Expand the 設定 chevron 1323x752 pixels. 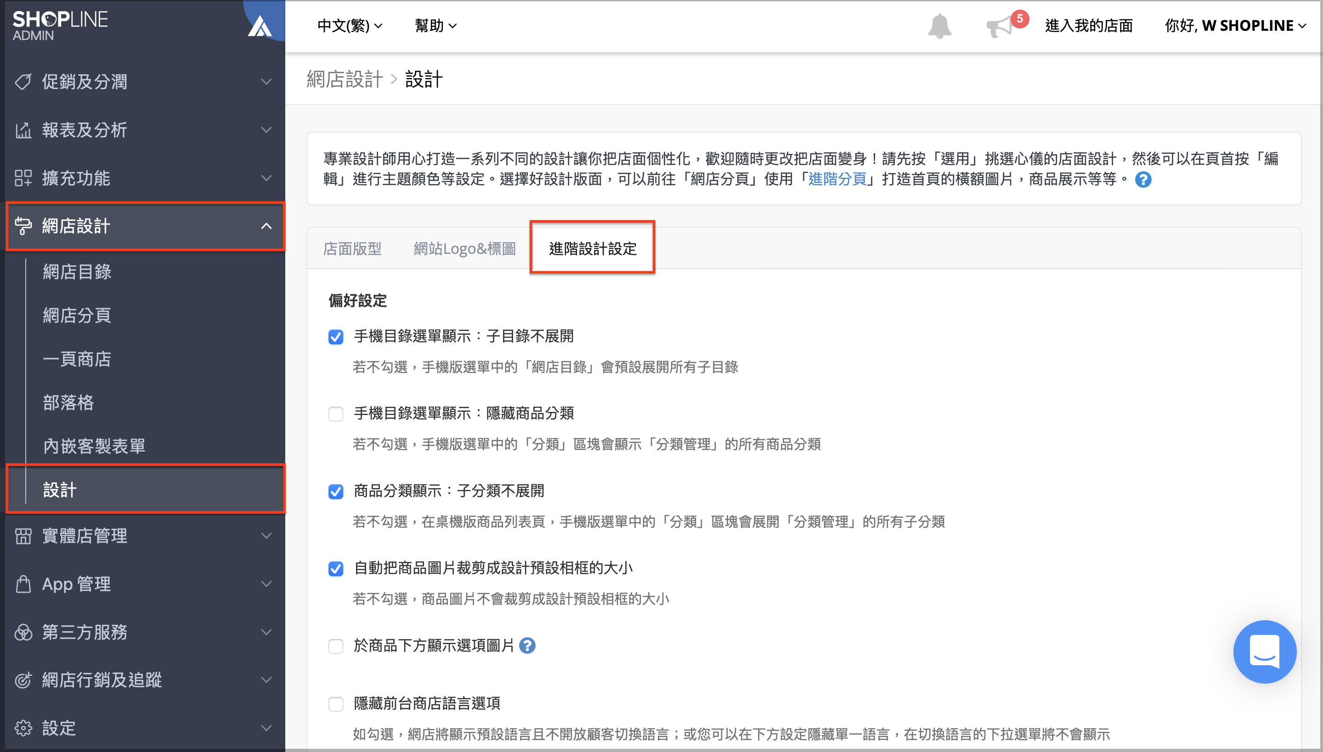pos(266,728)
